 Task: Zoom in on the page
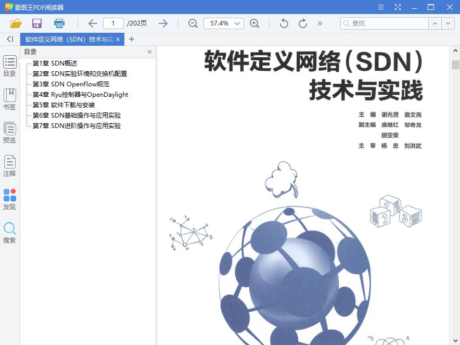click(x=255, y=23)
